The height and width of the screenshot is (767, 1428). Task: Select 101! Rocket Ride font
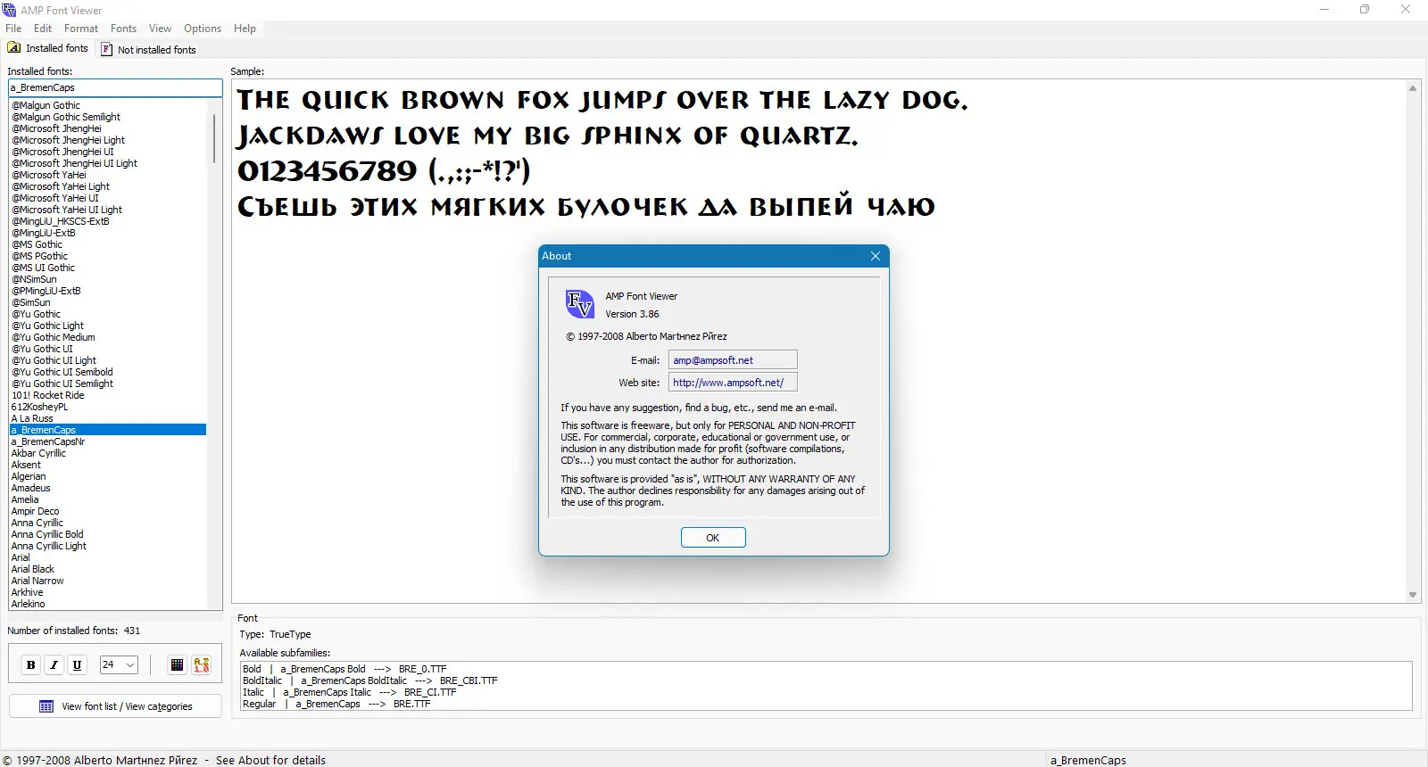[108, 395]
